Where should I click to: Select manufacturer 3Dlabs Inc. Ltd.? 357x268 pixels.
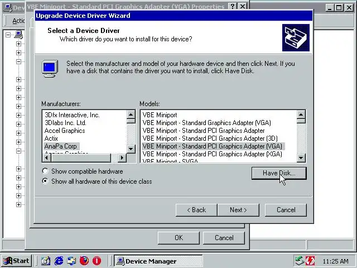(x=65, y=123)
